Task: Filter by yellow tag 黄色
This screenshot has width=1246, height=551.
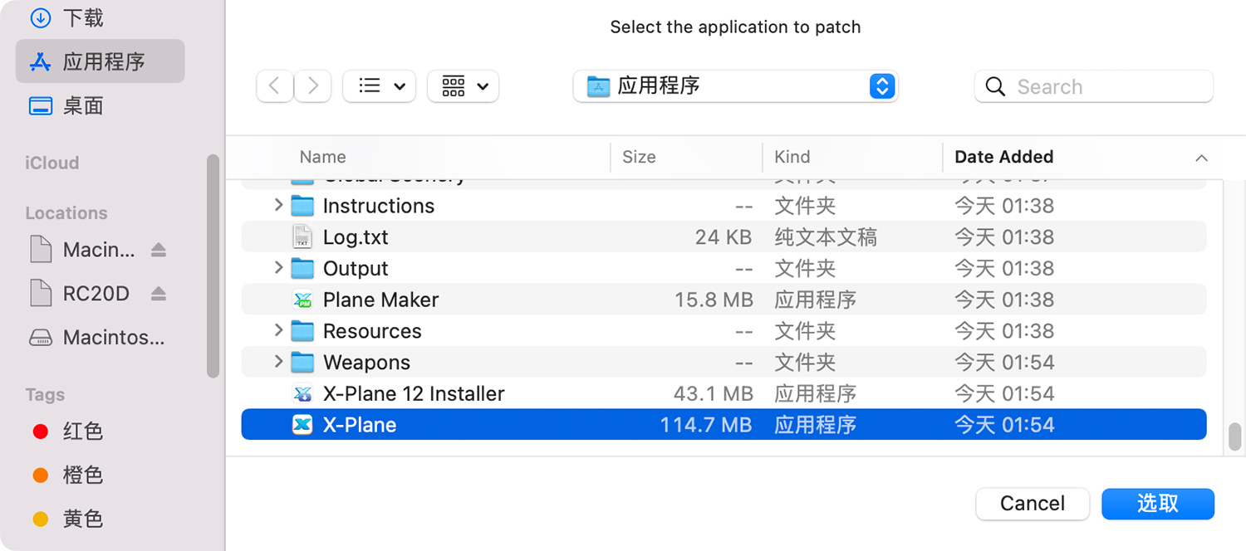Action: [66, 519]
